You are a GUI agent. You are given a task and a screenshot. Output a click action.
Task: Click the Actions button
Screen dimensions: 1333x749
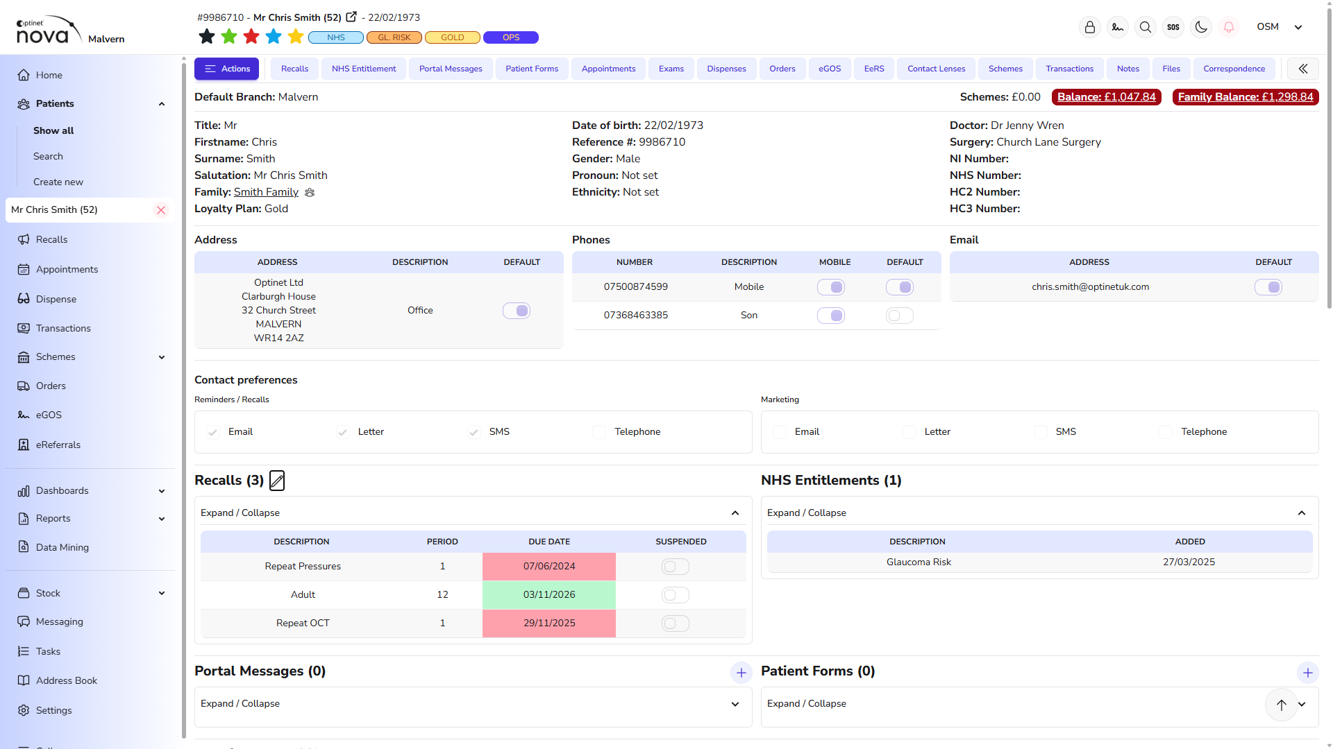coord(226,69)
